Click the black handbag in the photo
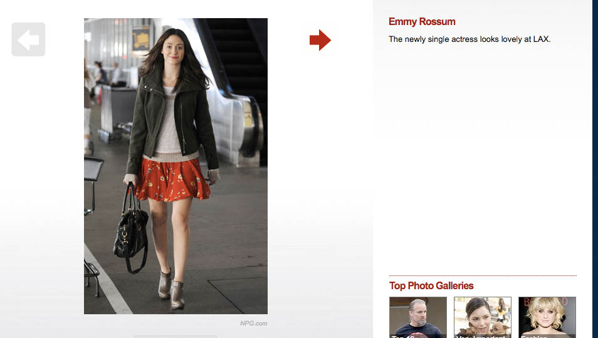This screenshot has width=598, height=338. (x=131, y=235)
